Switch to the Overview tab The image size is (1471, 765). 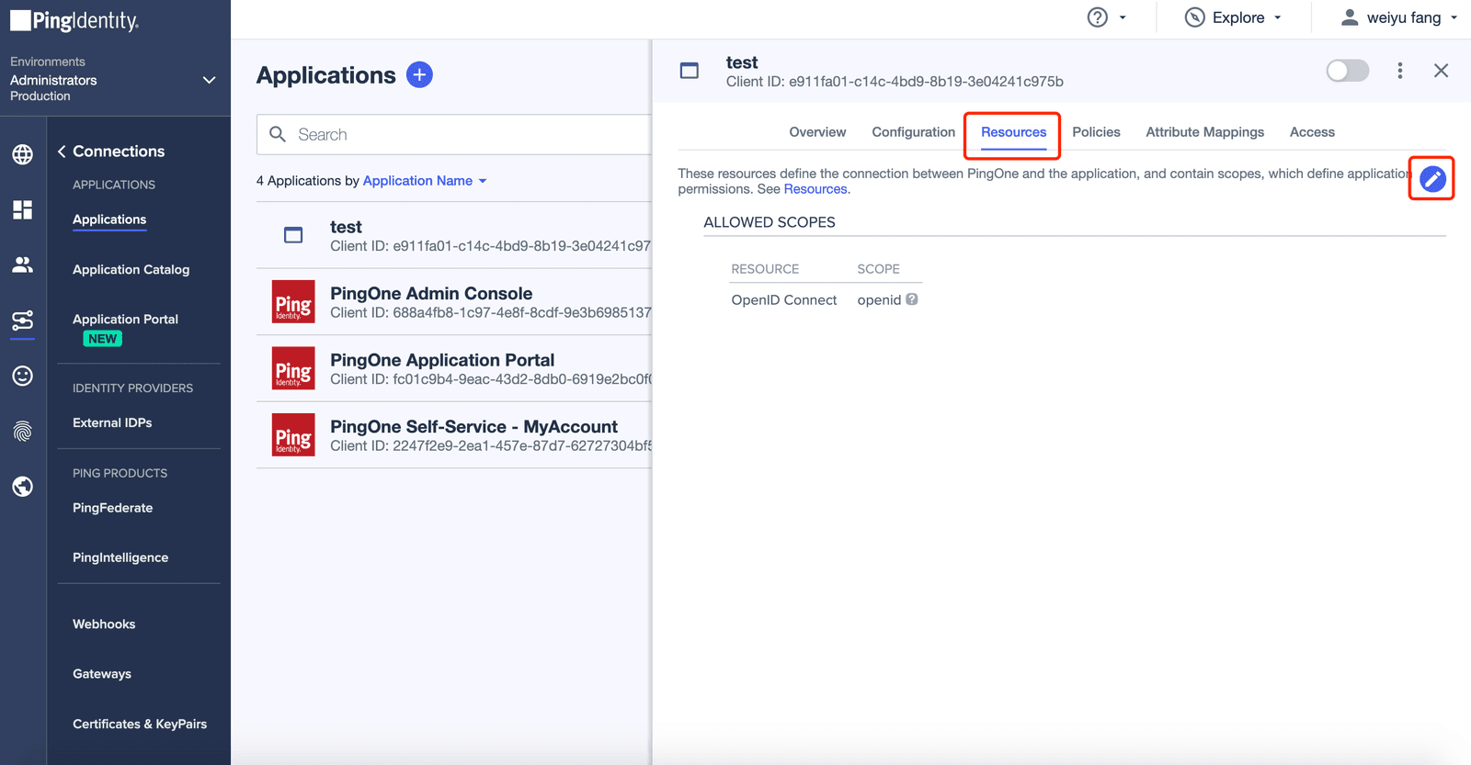[817, 132]
